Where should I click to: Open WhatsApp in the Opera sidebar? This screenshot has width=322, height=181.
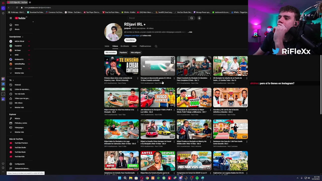tap(3, 89)
